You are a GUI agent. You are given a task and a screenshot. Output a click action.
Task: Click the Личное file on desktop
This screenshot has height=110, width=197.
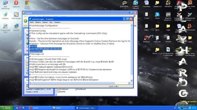168,39
